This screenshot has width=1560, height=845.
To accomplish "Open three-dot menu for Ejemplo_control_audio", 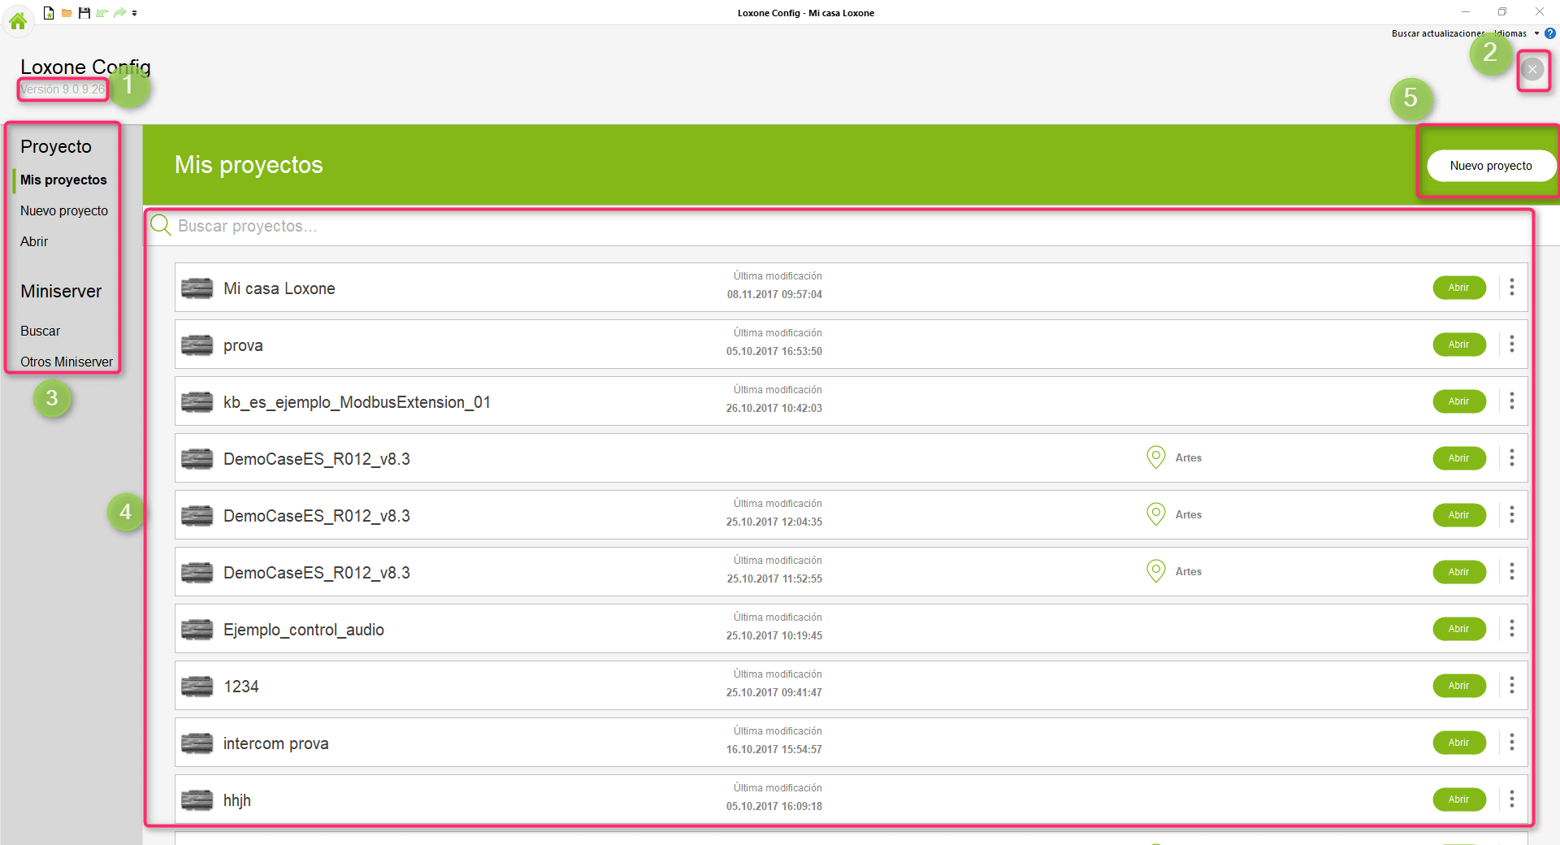I will coord(1512,628).
